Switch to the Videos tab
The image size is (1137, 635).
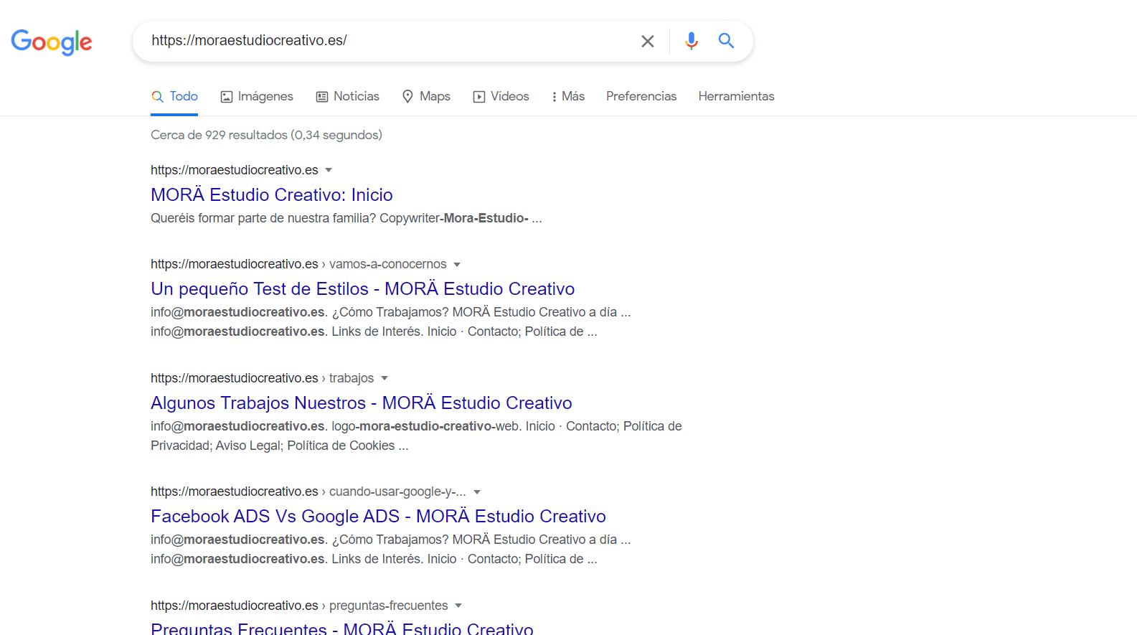pos(501,96)
